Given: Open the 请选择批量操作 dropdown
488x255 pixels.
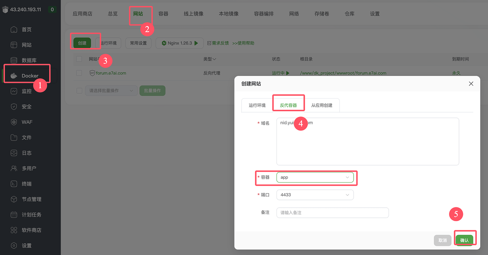Looking at the screenshot, I should coord(111,91).
